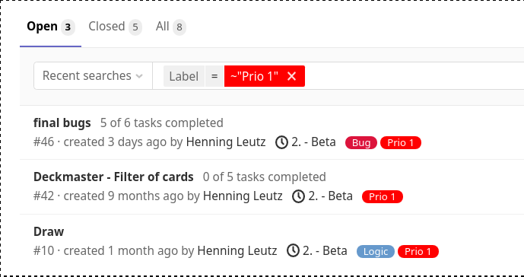Click milestone clock icon on issue #42

coord(298,196)
